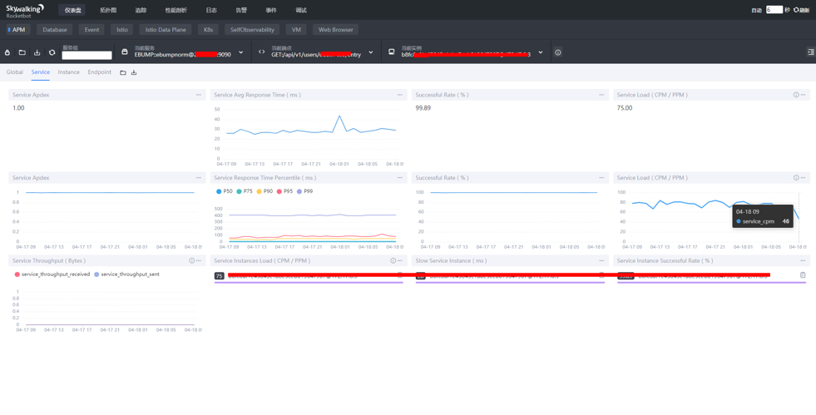
Task: Click the reload icon left of the service group field
Action: [x=52, y=52]
